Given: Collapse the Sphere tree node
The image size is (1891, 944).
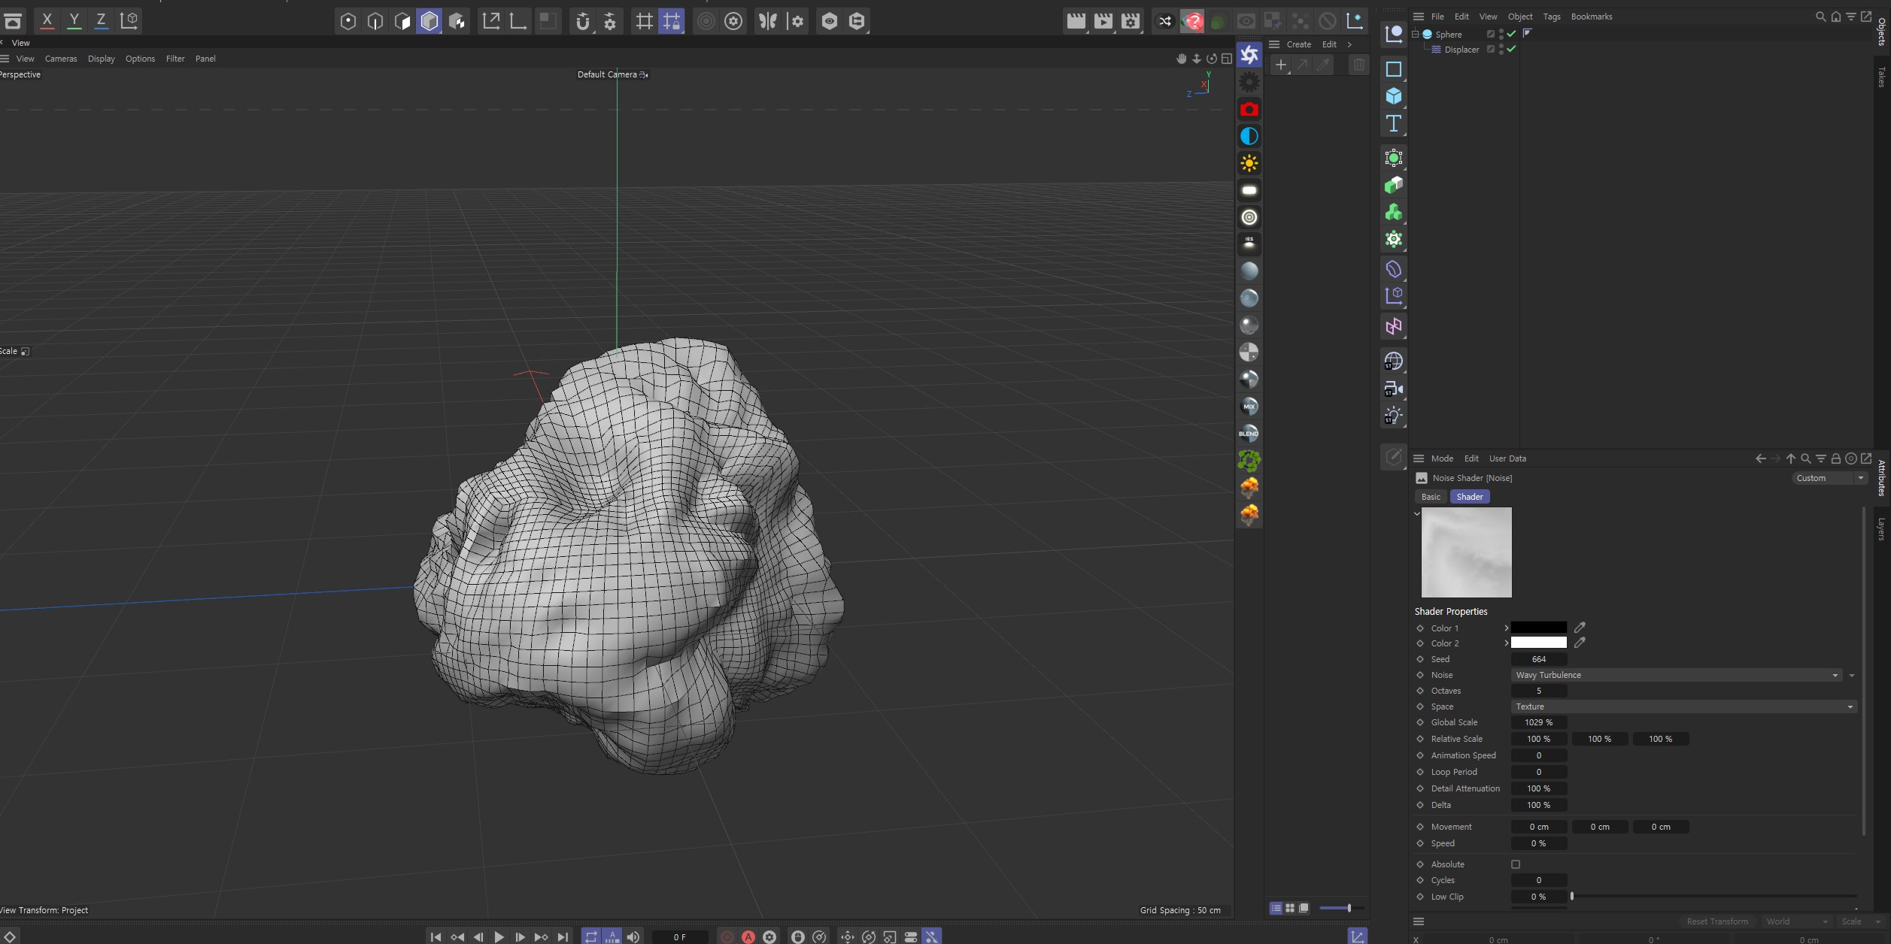Looking at the screenshot, I should pos(1415,34).
